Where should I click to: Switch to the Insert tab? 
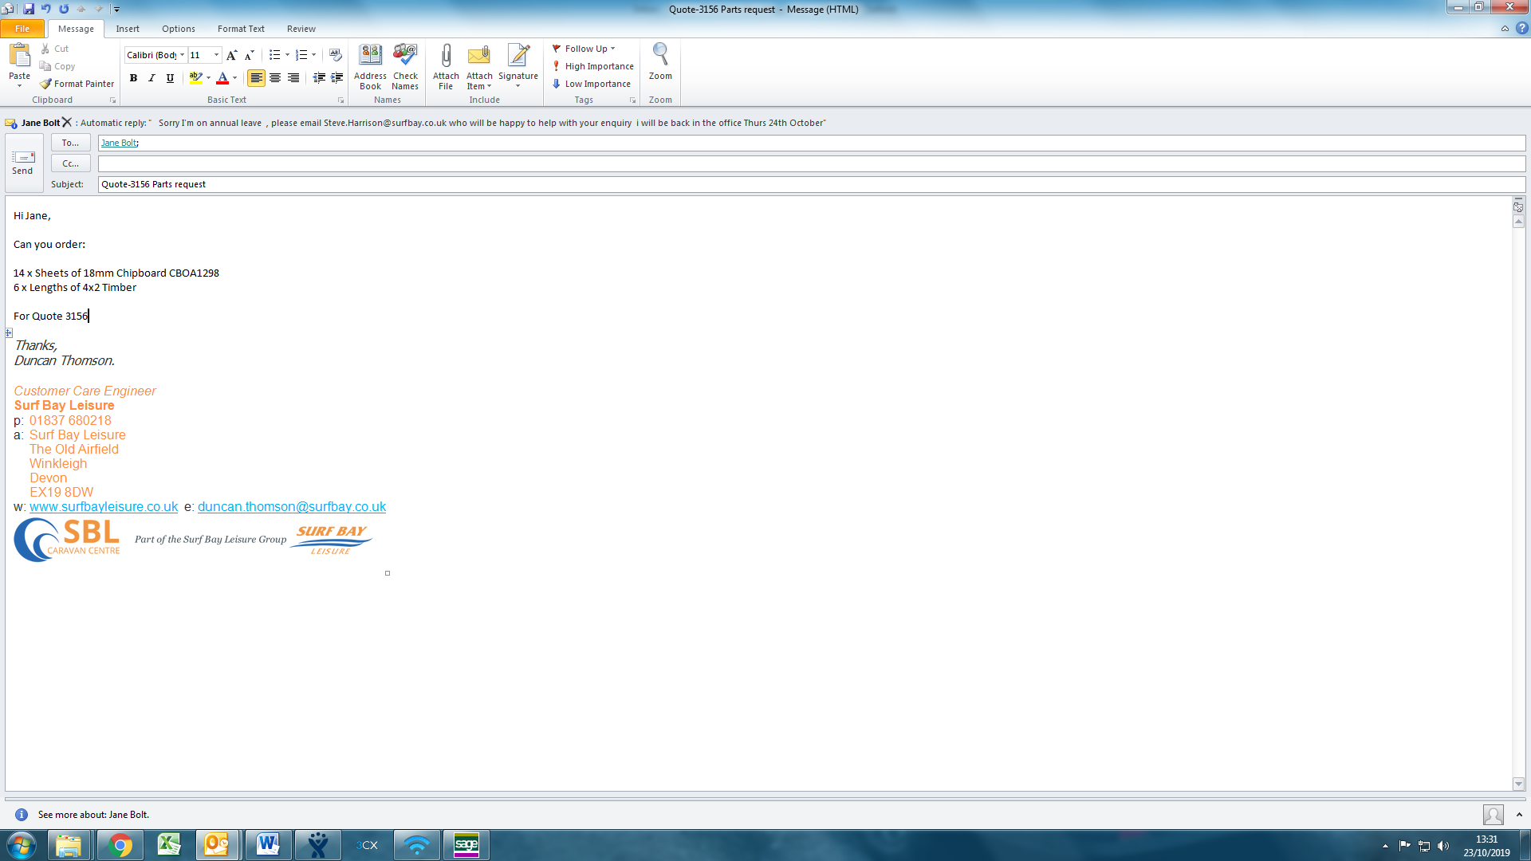[128, 29]
